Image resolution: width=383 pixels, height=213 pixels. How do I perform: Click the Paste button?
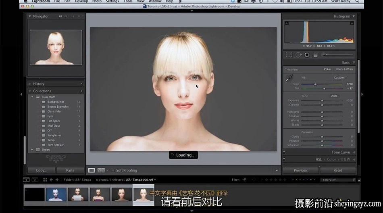(x=70, y=171)
